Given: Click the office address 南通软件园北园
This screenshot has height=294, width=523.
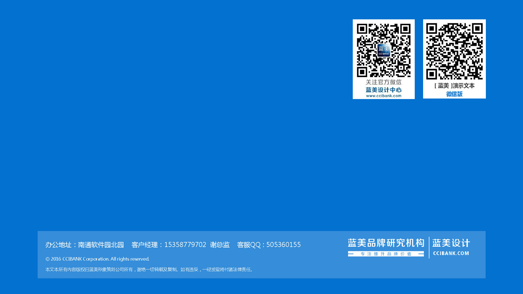Looking at the screenshot, I should coord(101,245).
